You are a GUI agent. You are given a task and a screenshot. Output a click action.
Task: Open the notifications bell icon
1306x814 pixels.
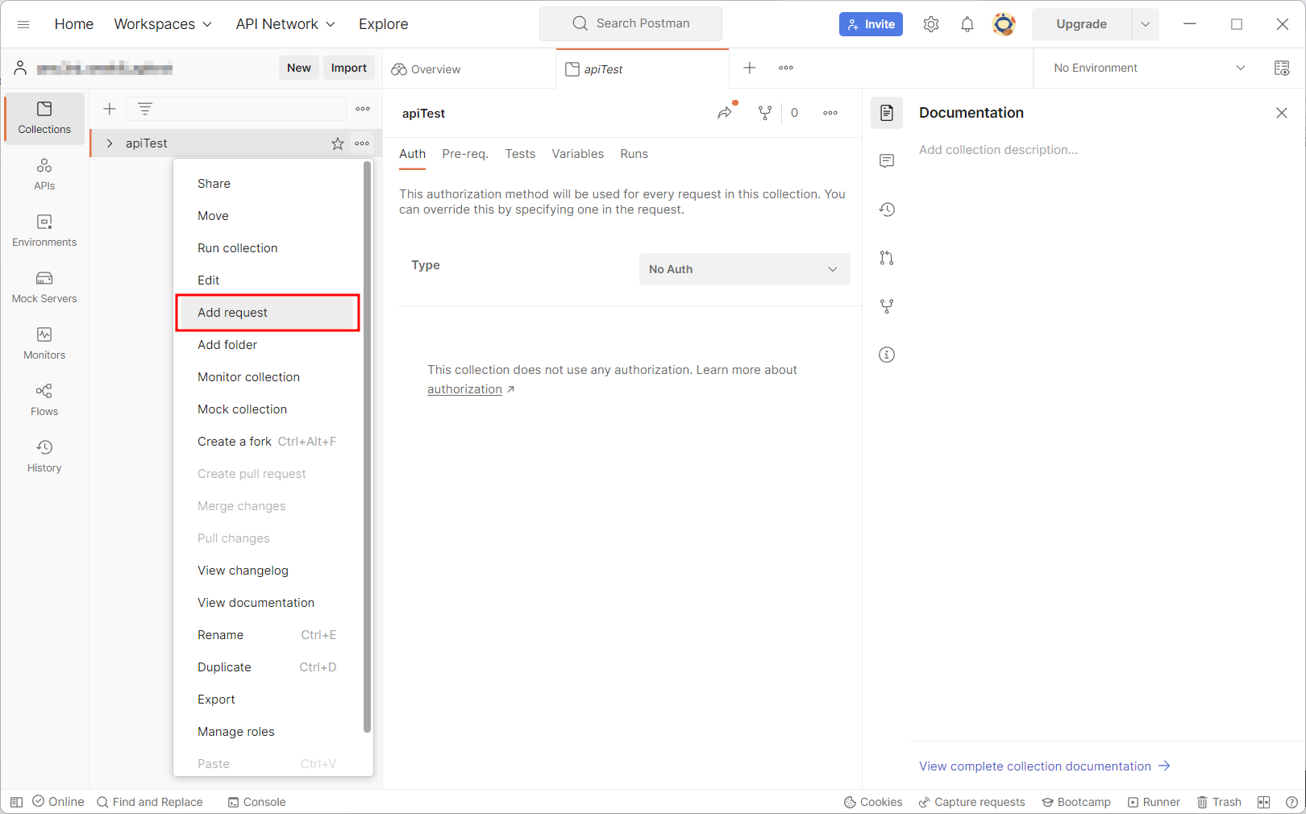(967, 24)
